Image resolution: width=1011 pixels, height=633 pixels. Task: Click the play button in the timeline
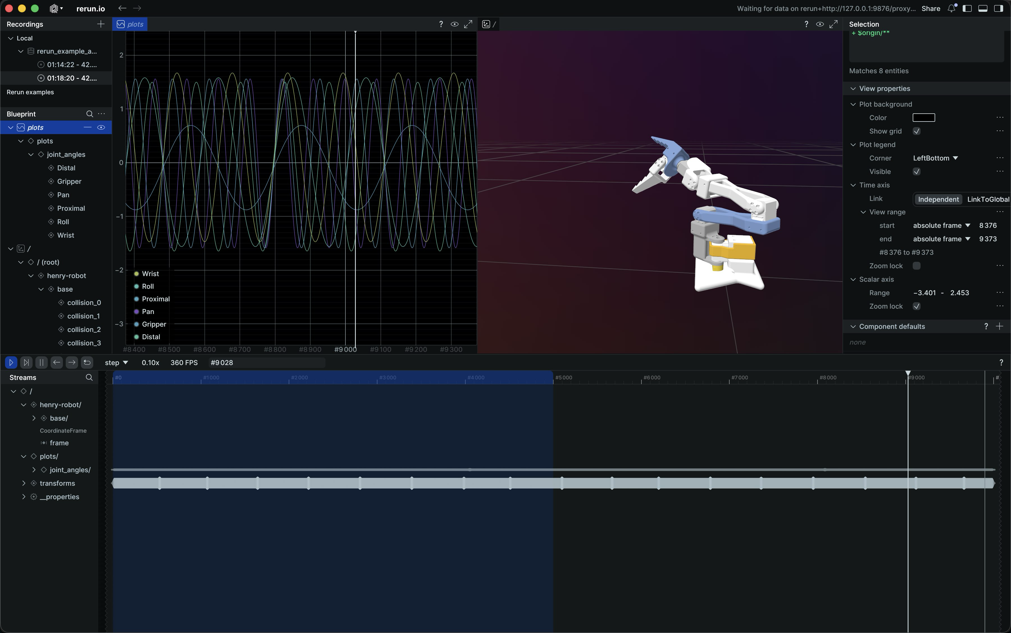click(x=11, y=363)
